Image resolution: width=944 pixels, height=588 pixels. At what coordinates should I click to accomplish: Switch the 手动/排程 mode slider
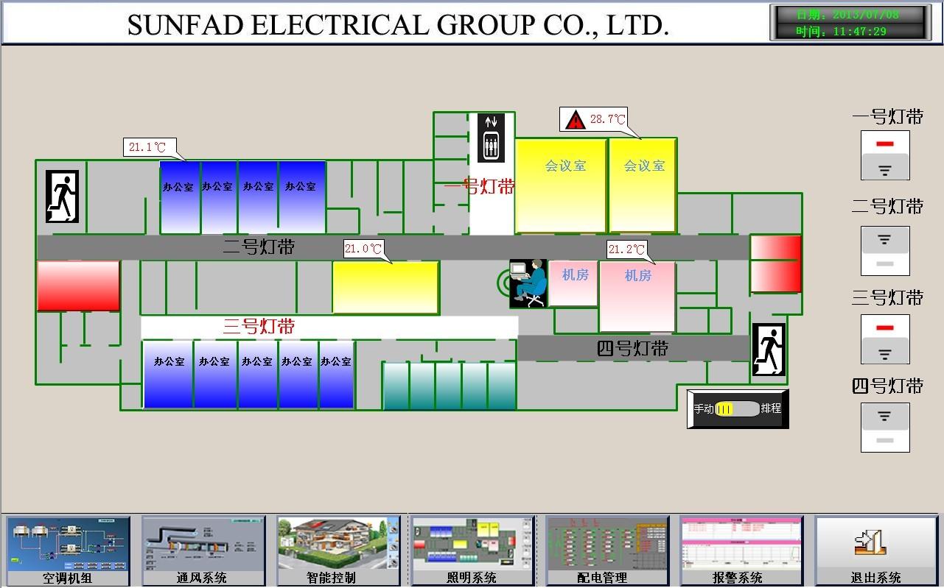[738, 408]
